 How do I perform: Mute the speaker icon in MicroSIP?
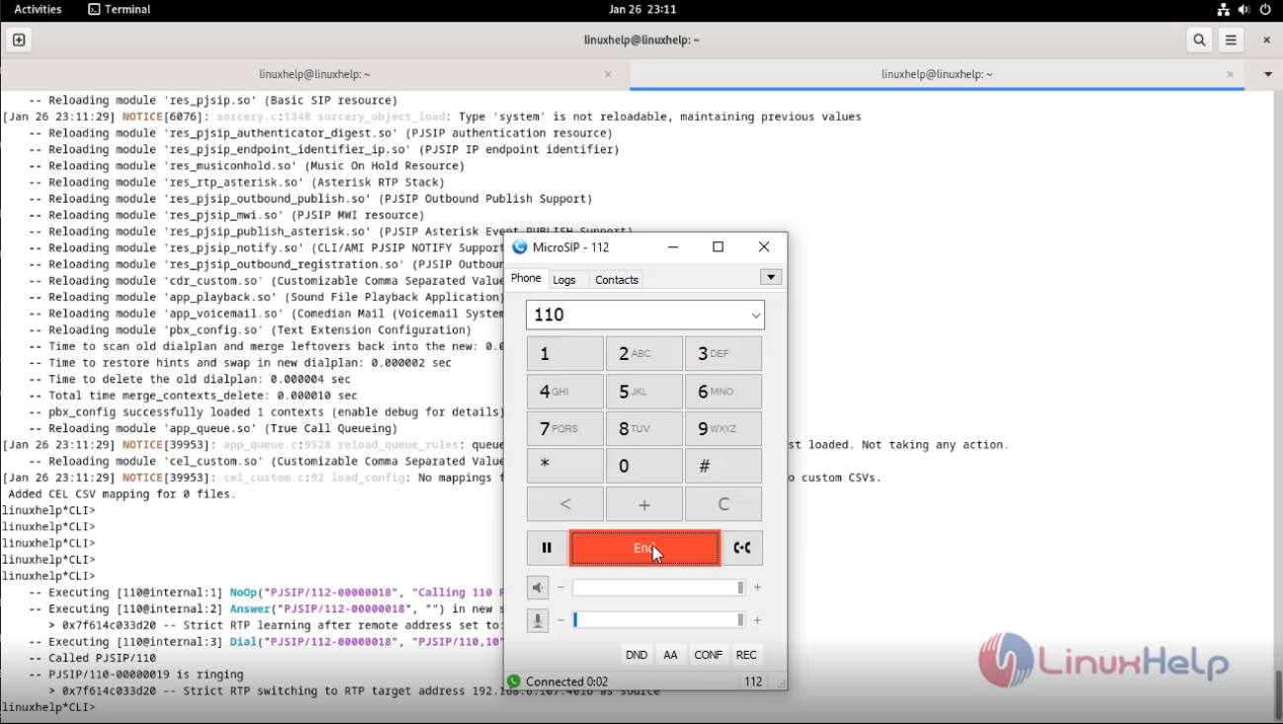tap(538, 588)
